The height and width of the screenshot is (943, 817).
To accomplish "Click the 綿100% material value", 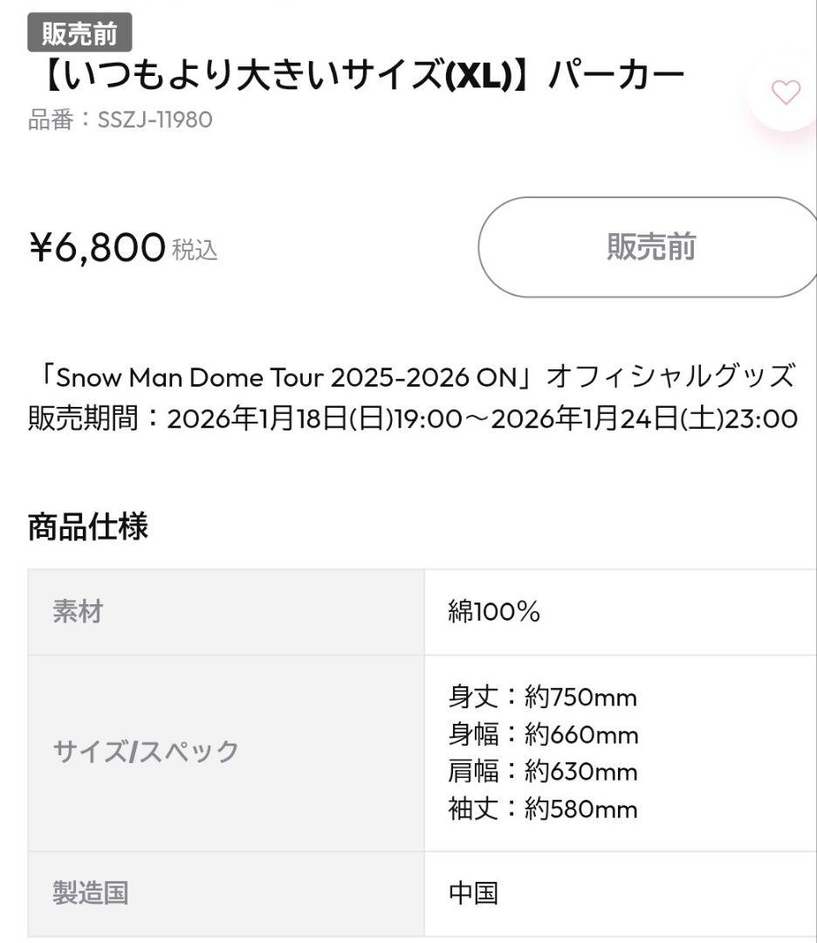I will pyautogui.click(x=494, y=612).
